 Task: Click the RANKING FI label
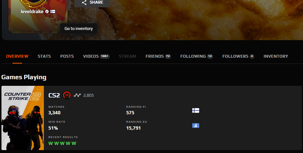click(x=136, y=107)
